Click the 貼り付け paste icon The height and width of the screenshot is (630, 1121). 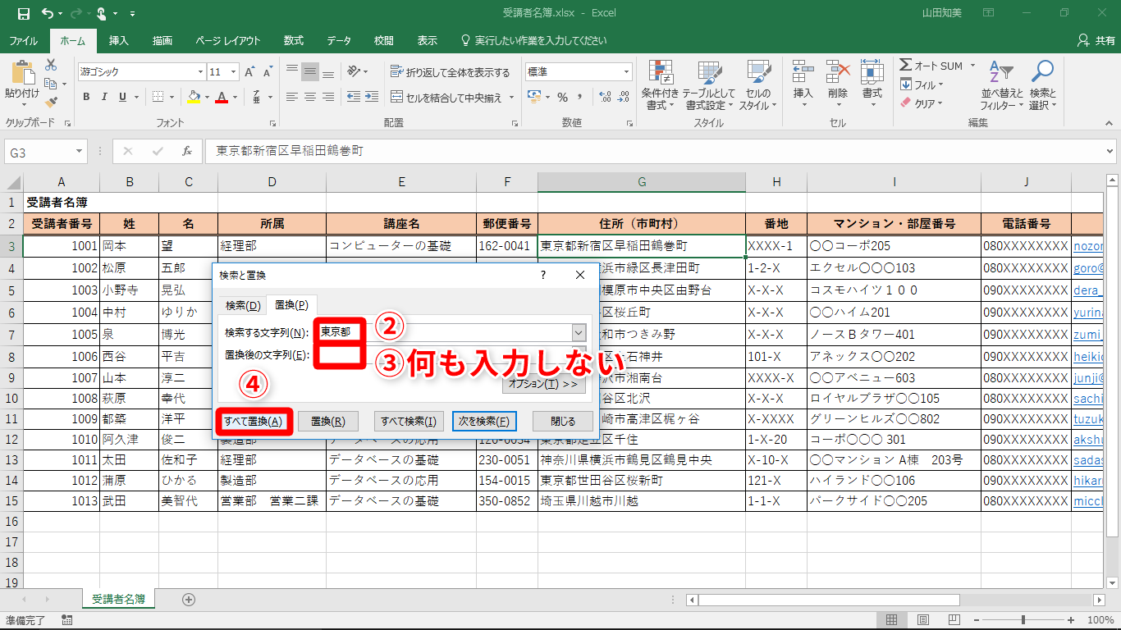(21, 74)
